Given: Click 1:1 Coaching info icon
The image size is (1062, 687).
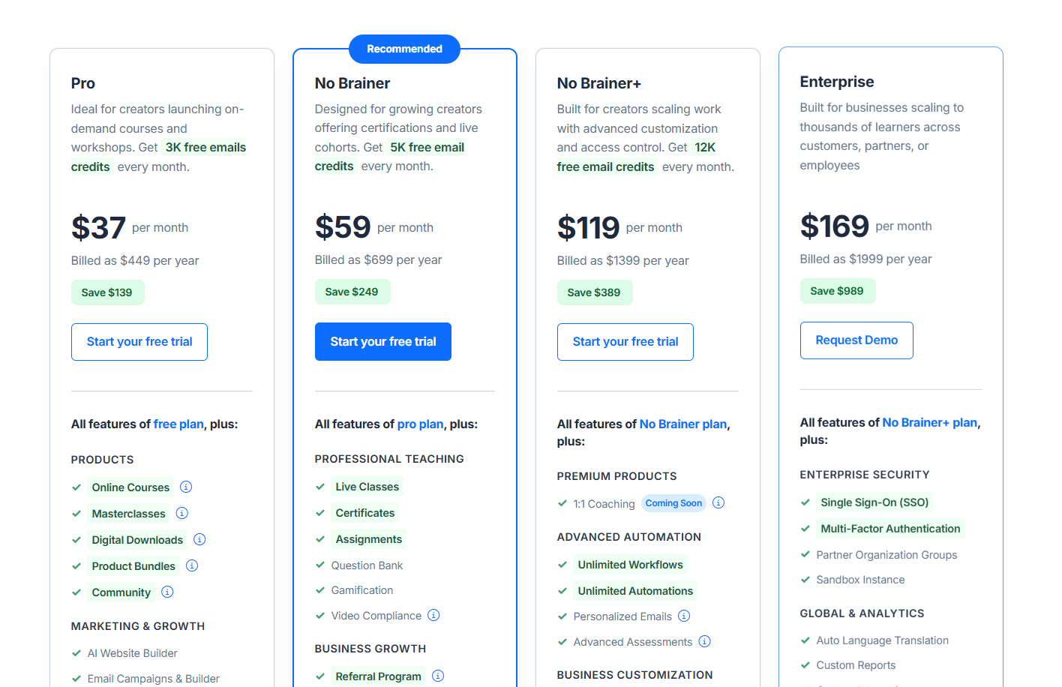Looking at the screenshot, I should 718,502.
